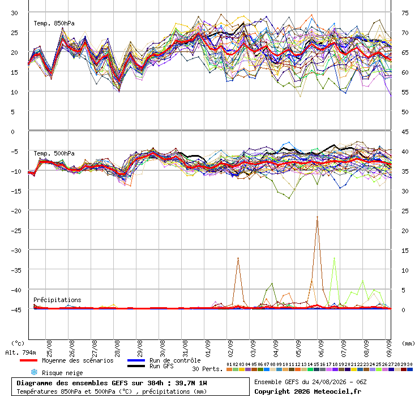Screen dimensions: 419x396
Task: Click the Ensemble GEFS du 24/08/2026 - 06Z text
Action: (x=310, y=382)
